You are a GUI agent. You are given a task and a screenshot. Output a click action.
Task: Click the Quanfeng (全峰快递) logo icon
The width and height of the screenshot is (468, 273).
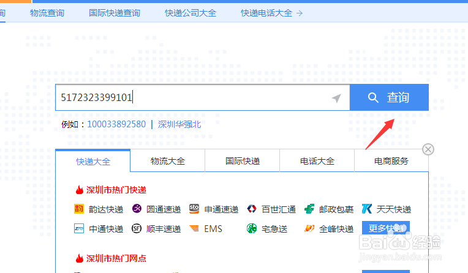coord(309,228)
